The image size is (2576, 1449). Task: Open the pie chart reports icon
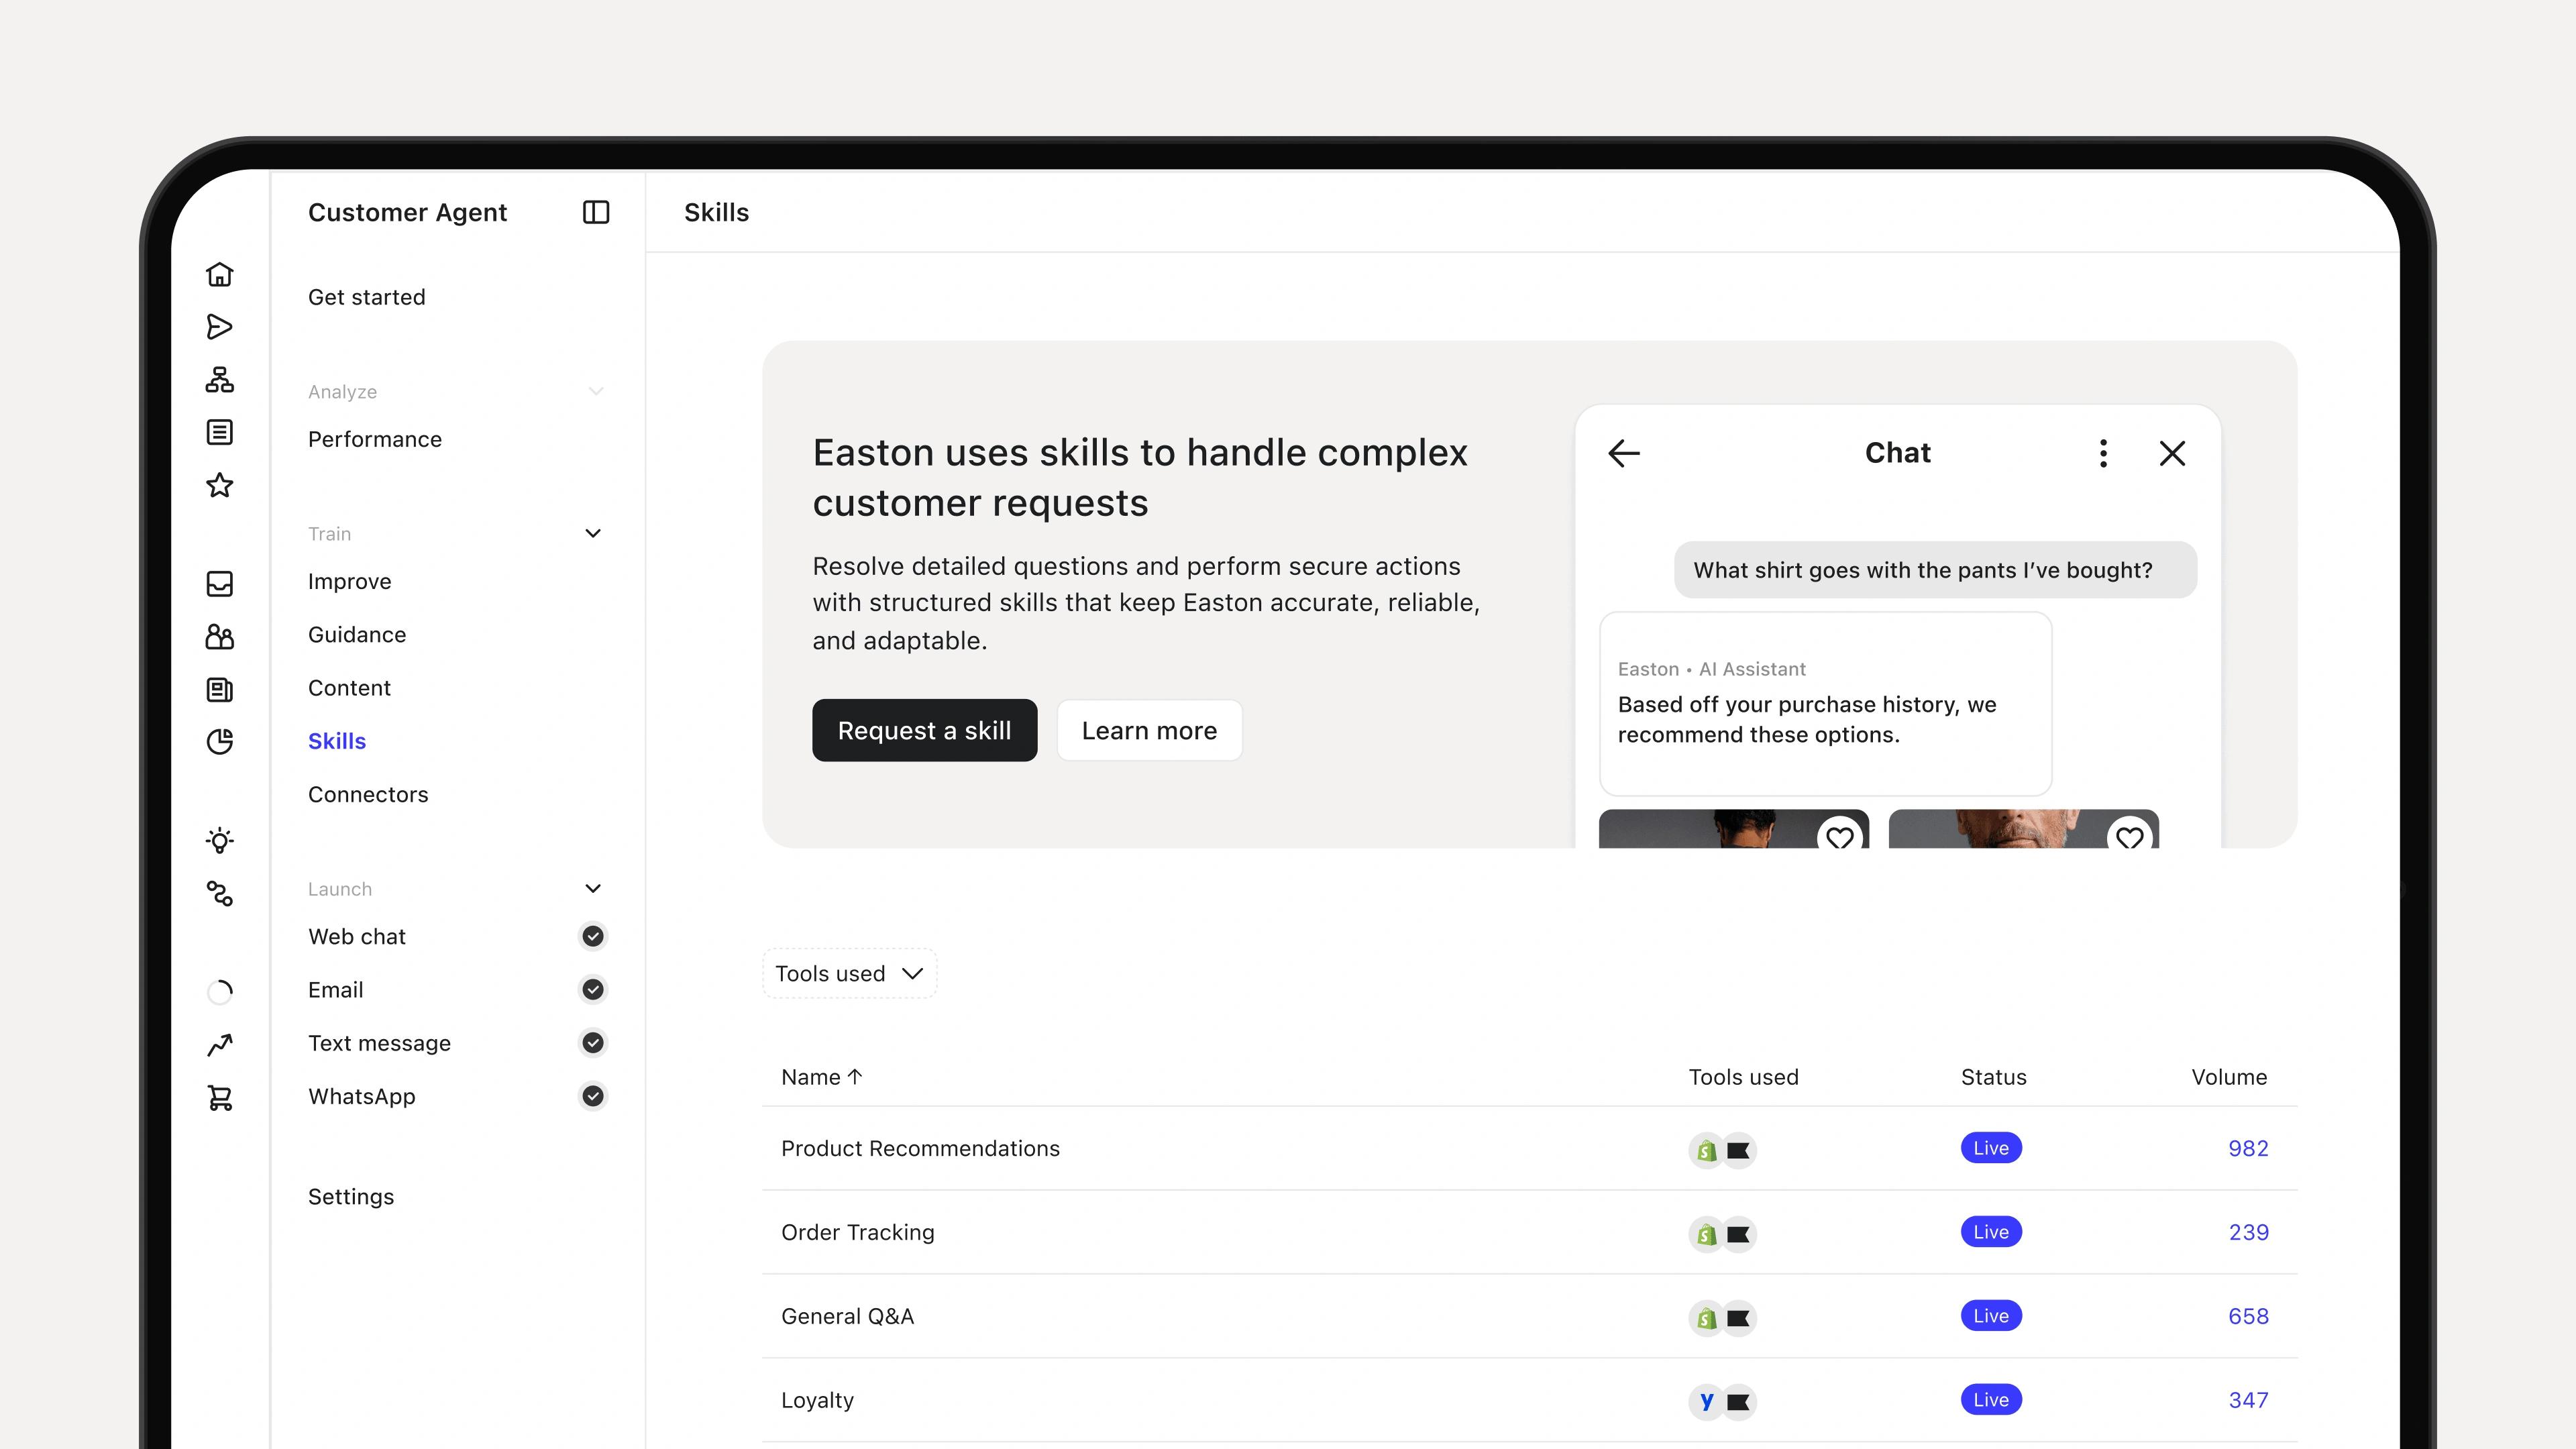pos(220,741)
